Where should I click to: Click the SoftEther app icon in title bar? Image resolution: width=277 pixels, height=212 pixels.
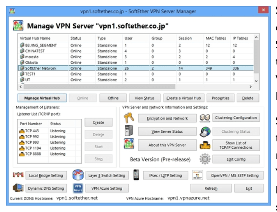(x=12, y=11)
